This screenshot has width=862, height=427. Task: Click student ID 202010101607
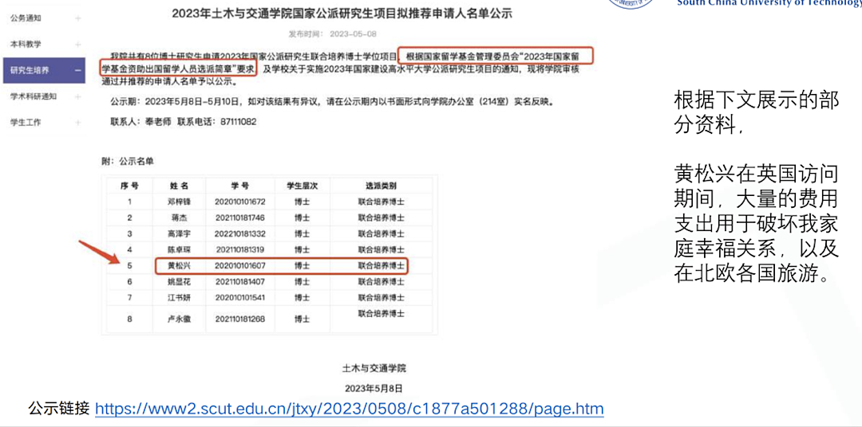(239, 266)
